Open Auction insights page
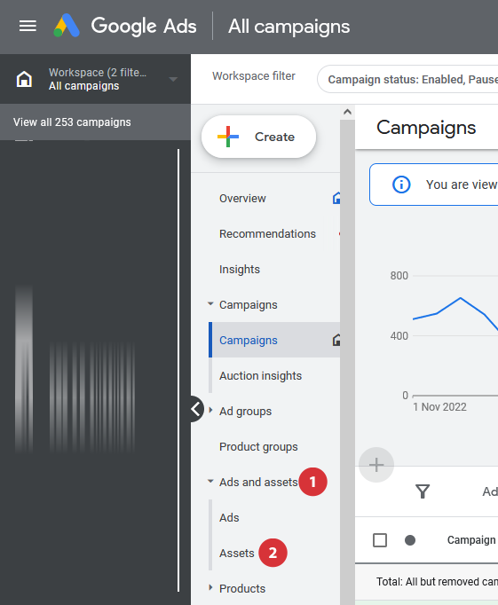498x605 pixels. click(261, 376)
